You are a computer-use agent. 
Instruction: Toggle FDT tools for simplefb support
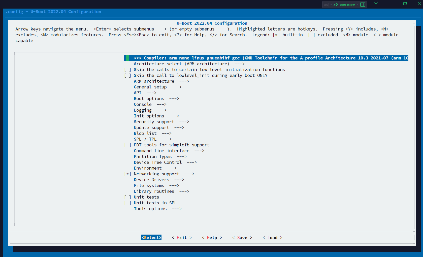(x=127, y=145)
